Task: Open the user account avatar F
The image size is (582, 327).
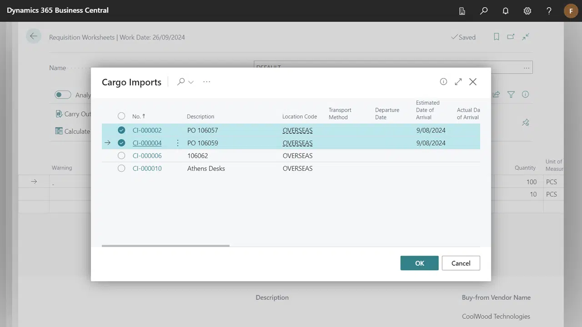Action: click(571, 11)
